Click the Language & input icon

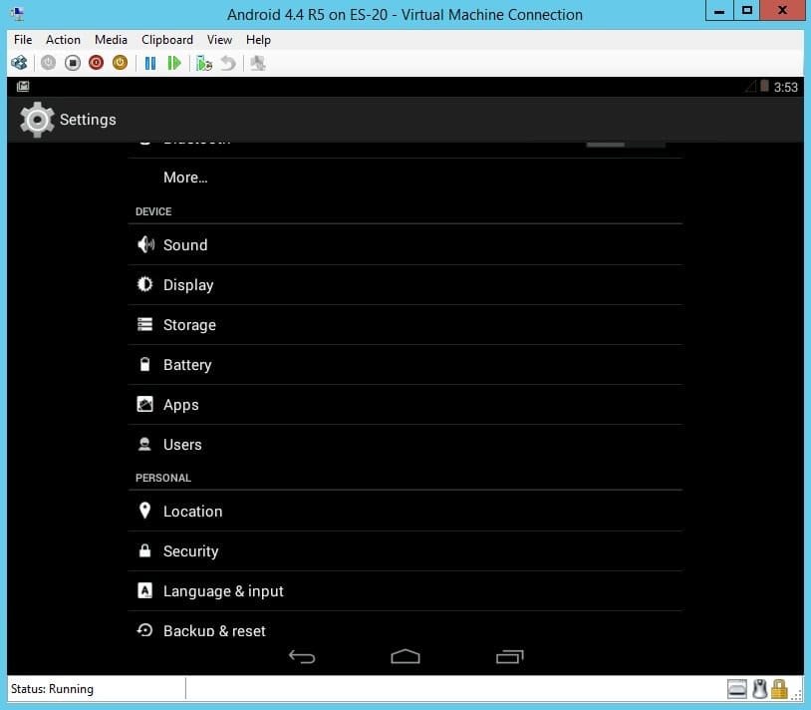(x=144, y=590)
